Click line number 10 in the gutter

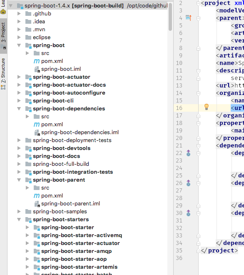pos(179,63)
